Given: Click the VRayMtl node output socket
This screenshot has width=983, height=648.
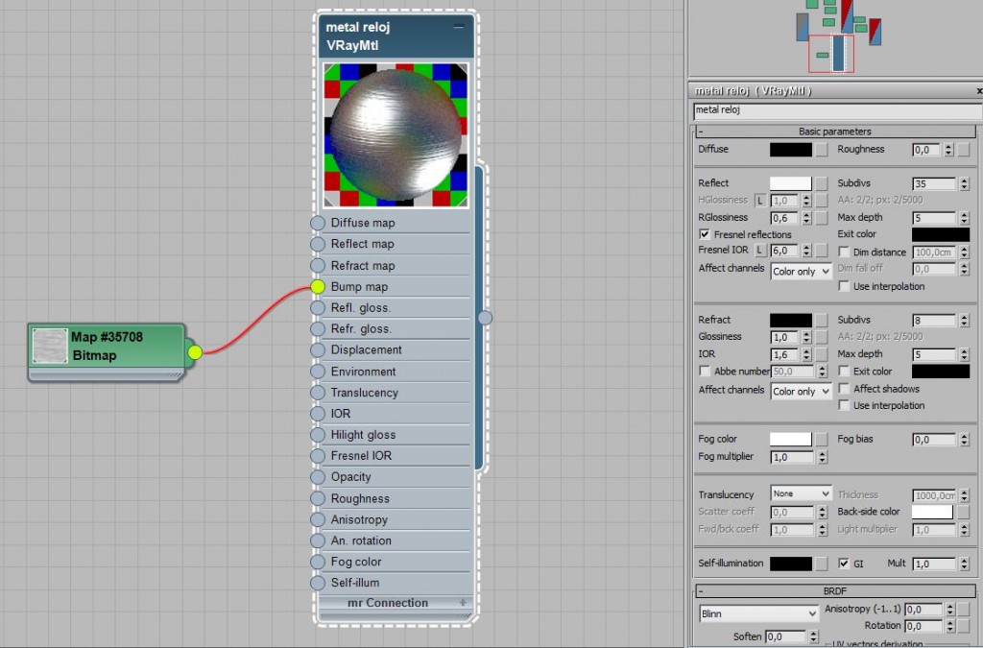Looking at the screenshot, I should [485, 318].
